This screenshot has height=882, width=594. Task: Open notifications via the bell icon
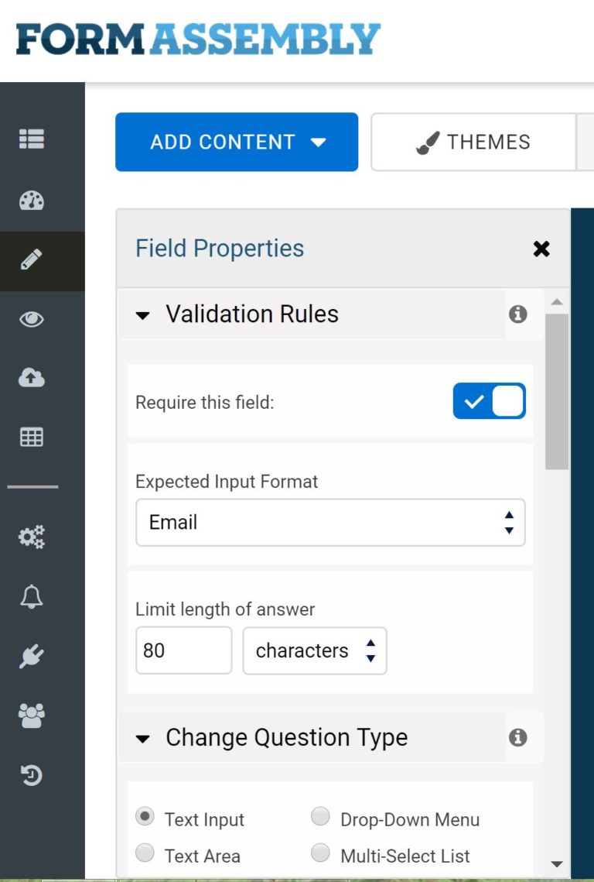tap(31, 595)
